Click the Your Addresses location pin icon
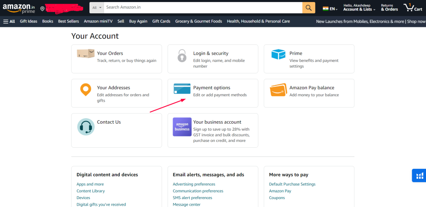The image size is (426, 207). click(86, 90)
